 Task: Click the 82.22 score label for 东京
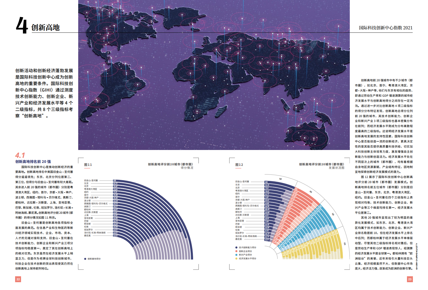click(x=115, y=184)
